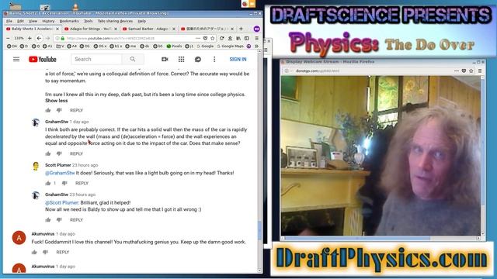
Task: Bookmark this page with star icon
Action: tap(212, 38)
